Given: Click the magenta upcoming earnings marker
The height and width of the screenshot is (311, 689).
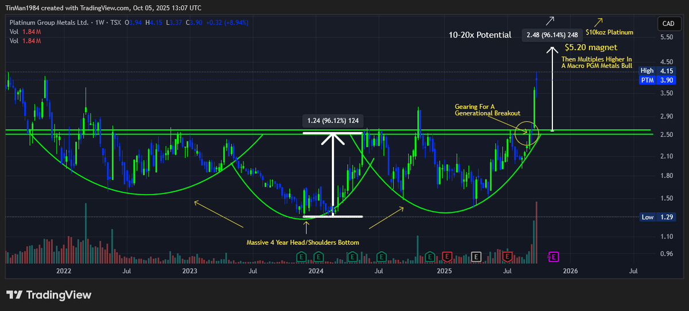Looking at the screenshot, I should click(554, 256).
